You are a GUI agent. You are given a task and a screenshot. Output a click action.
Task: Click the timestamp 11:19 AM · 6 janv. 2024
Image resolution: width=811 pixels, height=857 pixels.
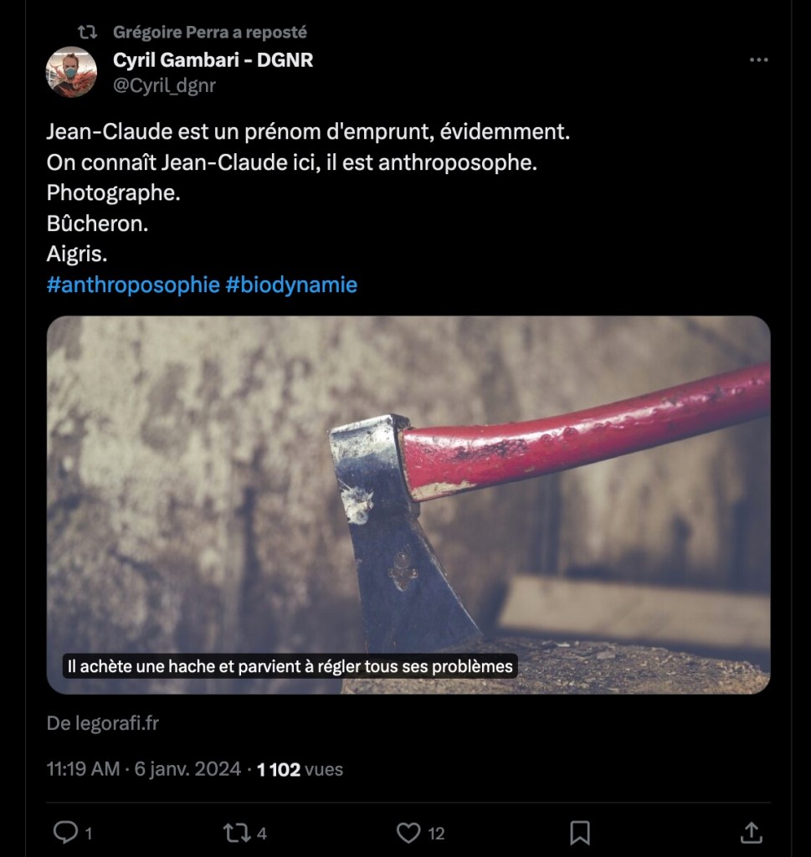143,769
